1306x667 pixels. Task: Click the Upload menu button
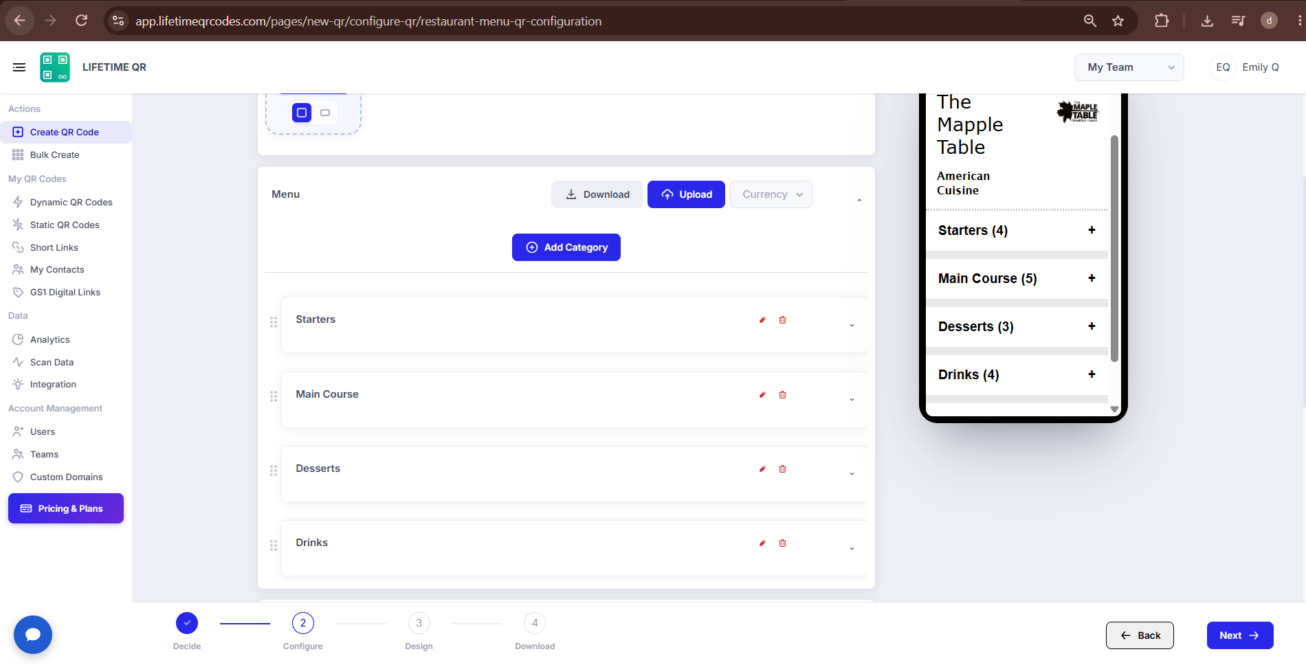coord(686,194)
